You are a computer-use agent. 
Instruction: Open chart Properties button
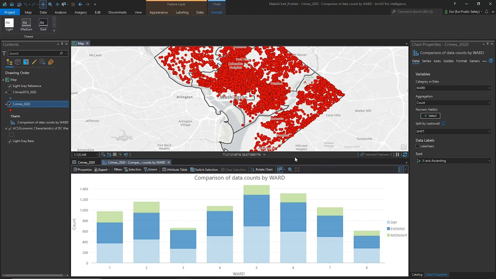[x=83, y=169]
